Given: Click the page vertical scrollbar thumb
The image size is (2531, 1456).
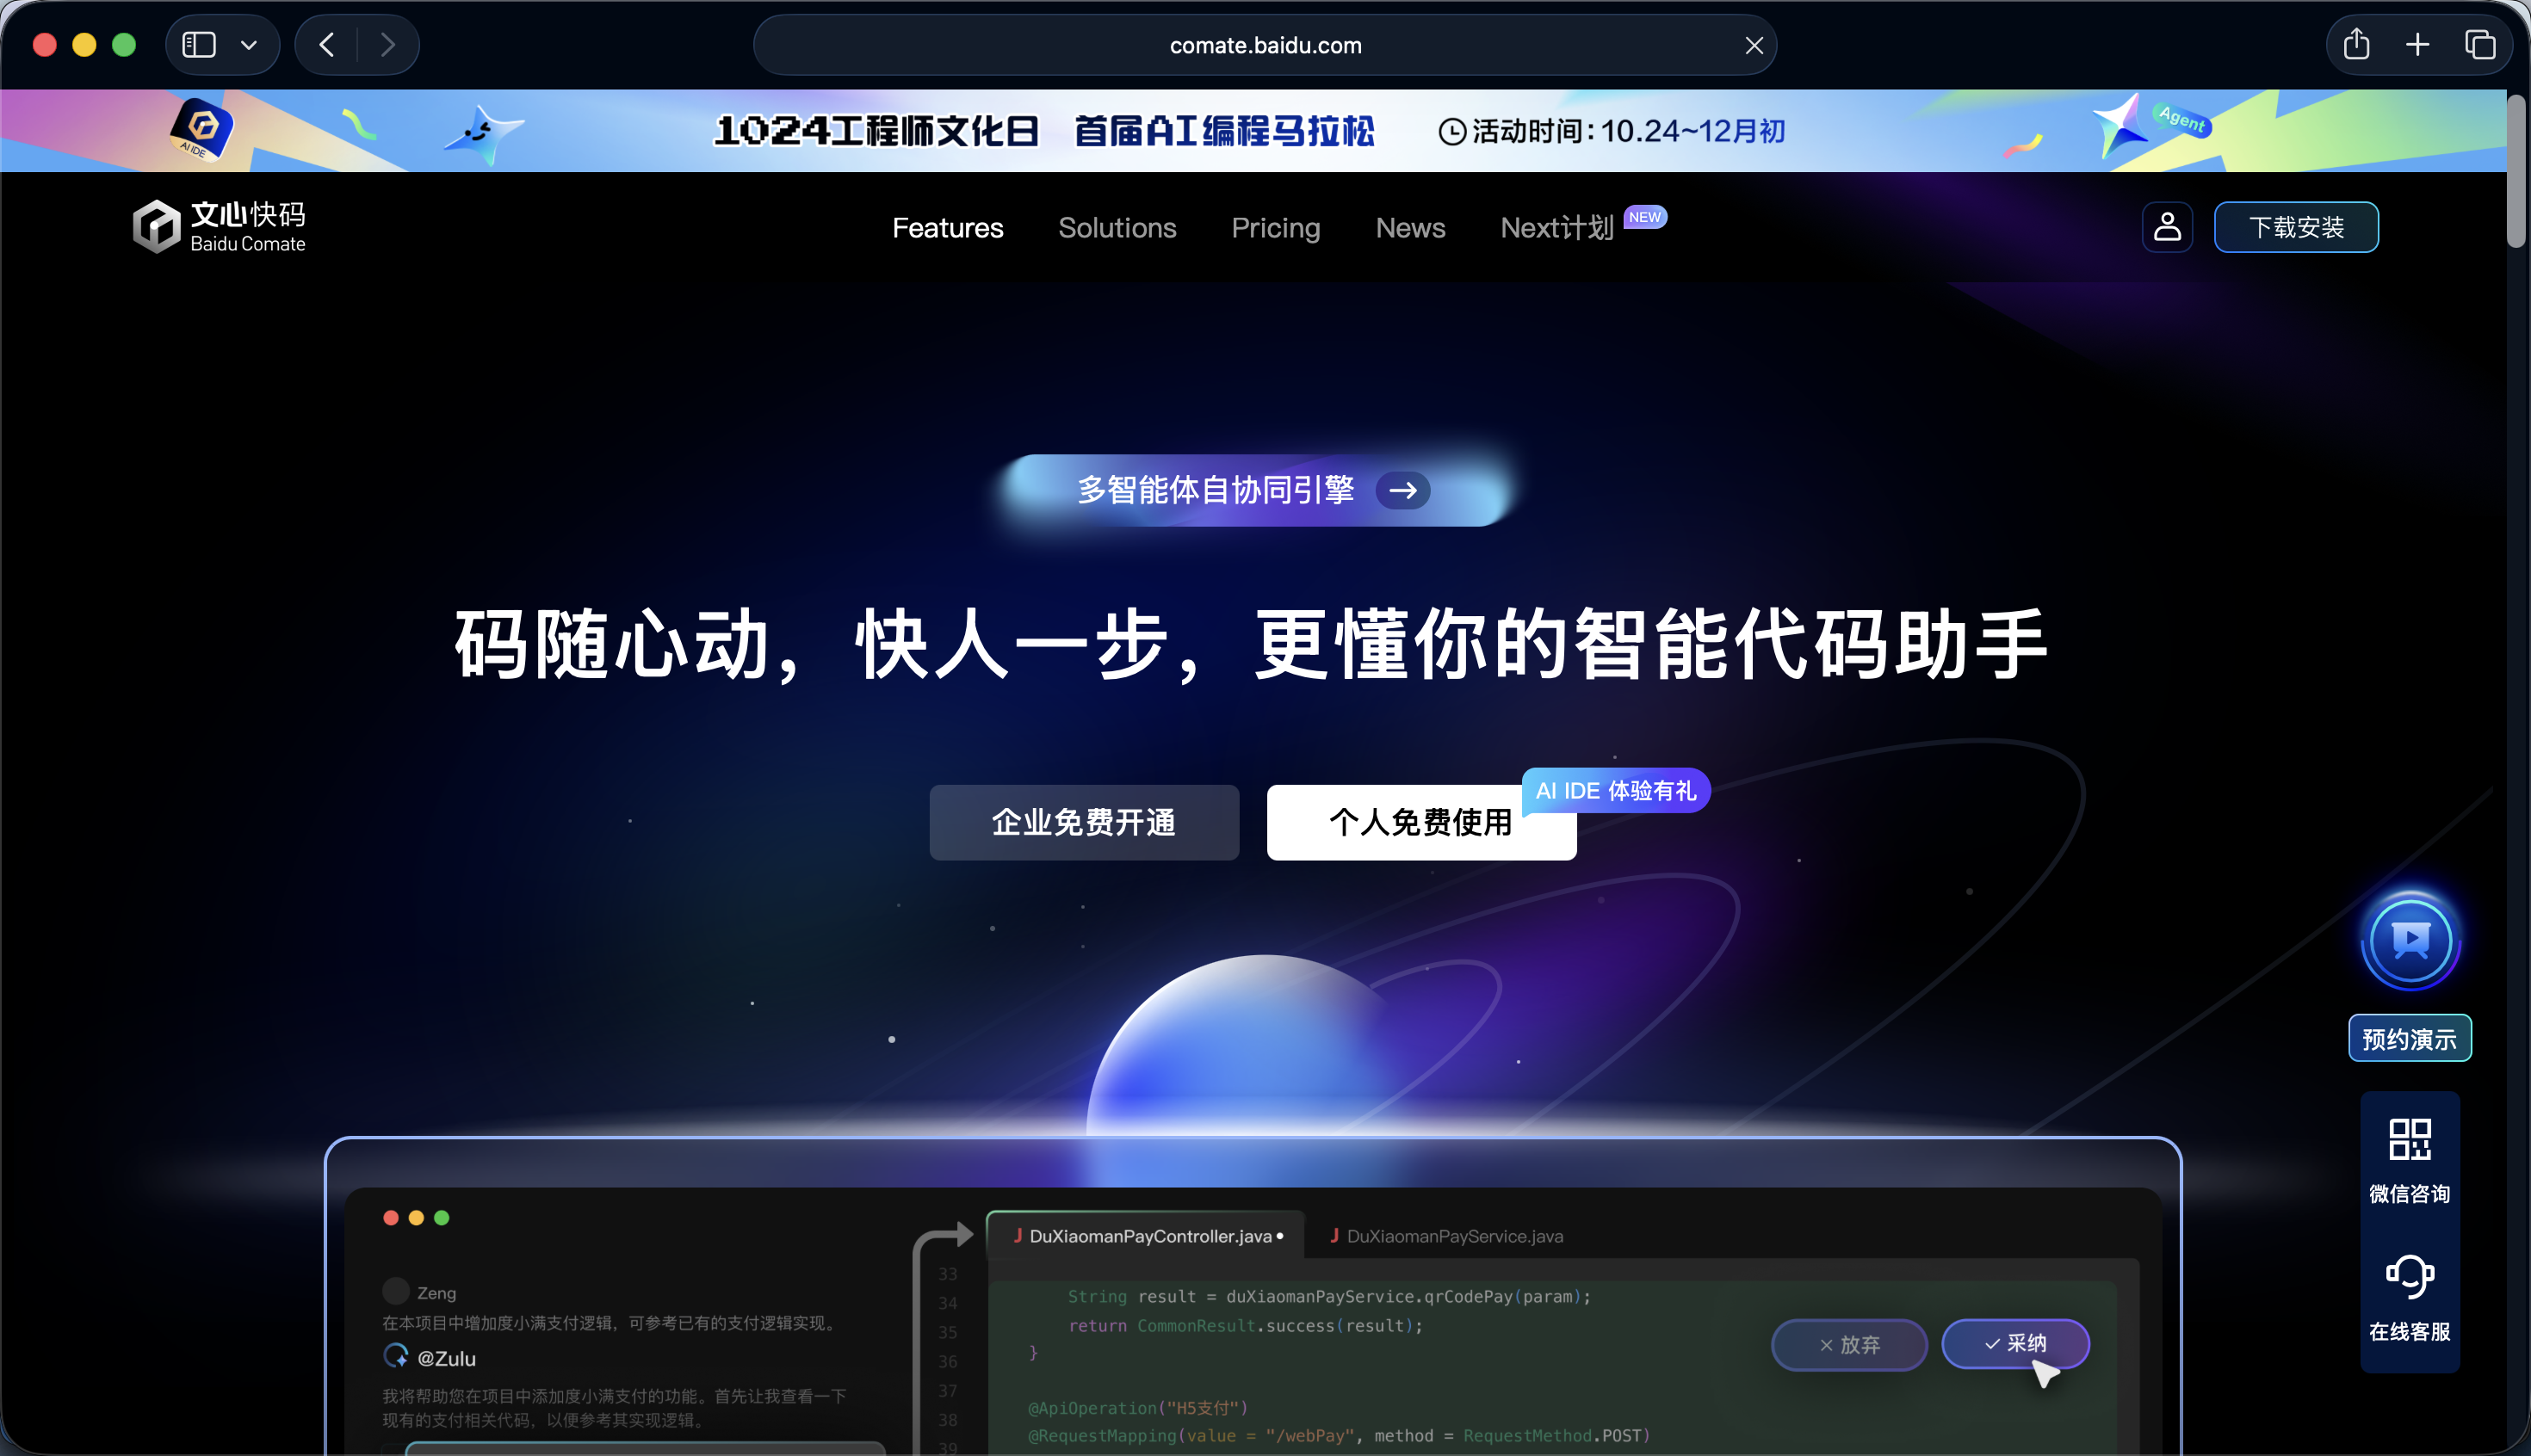Looking at the screenshot, I should tap(2516, 170).
